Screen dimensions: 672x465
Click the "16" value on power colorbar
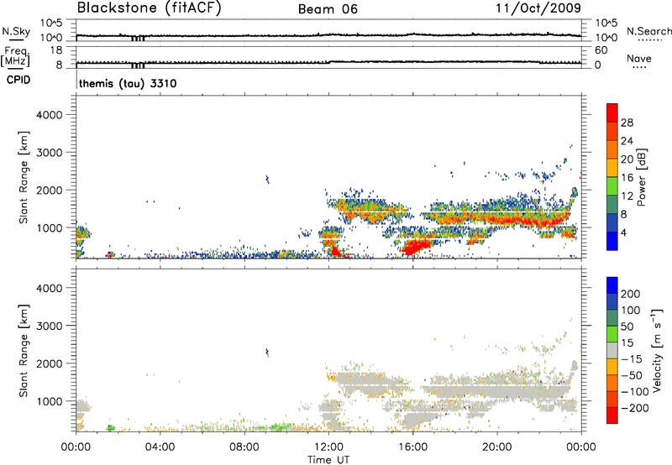pyautogui.click(x=627, y=178)
